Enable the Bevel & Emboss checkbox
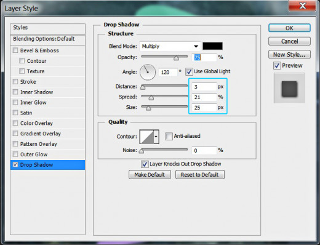The height and width of the screenshot is (245, 320). point(15,50)
